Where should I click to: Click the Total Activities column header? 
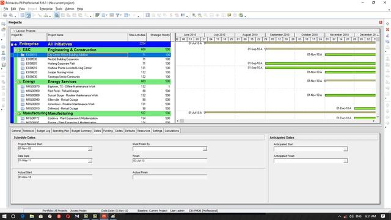137,37
